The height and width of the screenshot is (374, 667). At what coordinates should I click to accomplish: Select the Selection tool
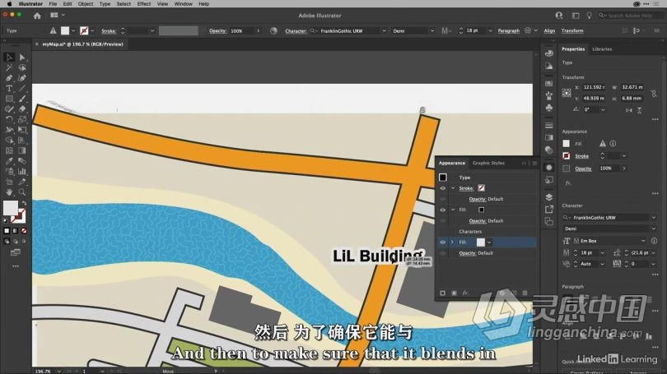pyautogui.click(x=9, y=58)
